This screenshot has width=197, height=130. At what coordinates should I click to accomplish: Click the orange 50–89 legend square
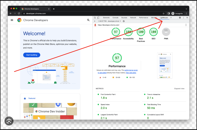pos(113,77)
